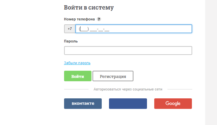The image size is (217, 125).
Task: Open the Забыли пароль link
Action: (77, 63)
